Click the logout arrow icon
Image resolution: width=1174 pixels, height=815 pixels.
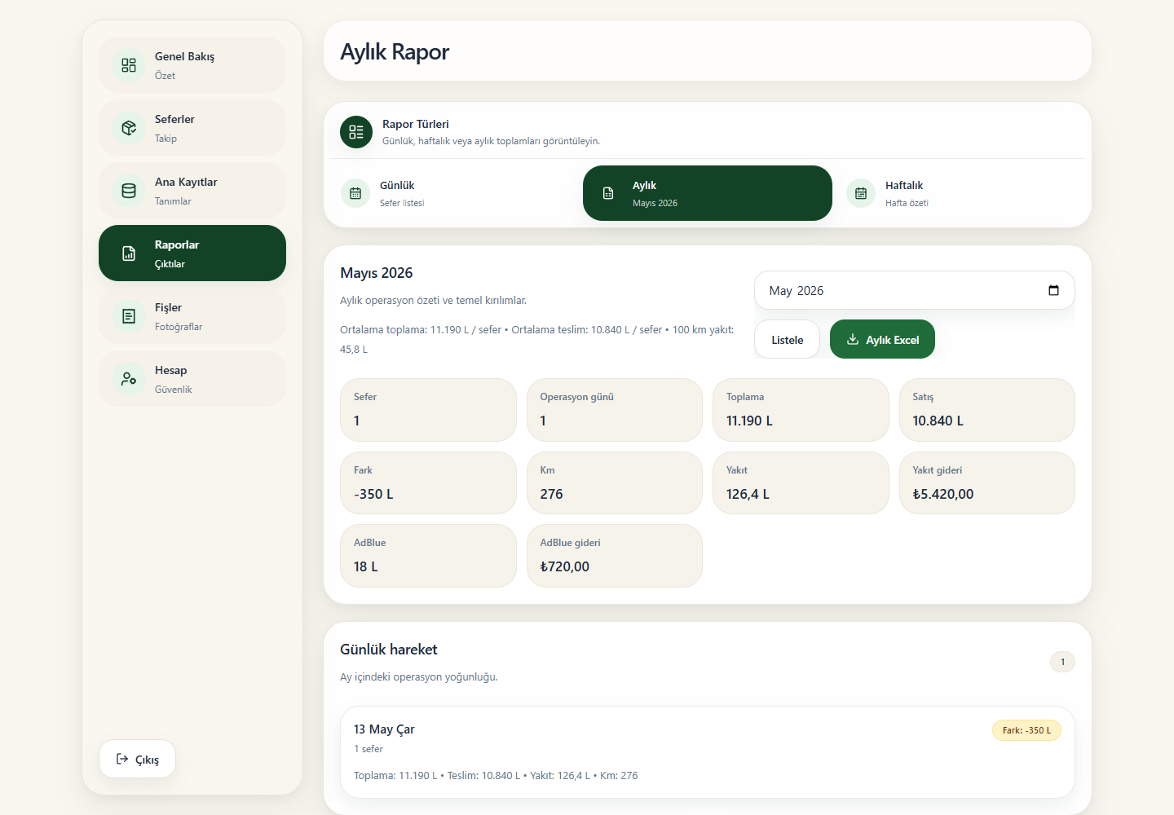point(122,759)
